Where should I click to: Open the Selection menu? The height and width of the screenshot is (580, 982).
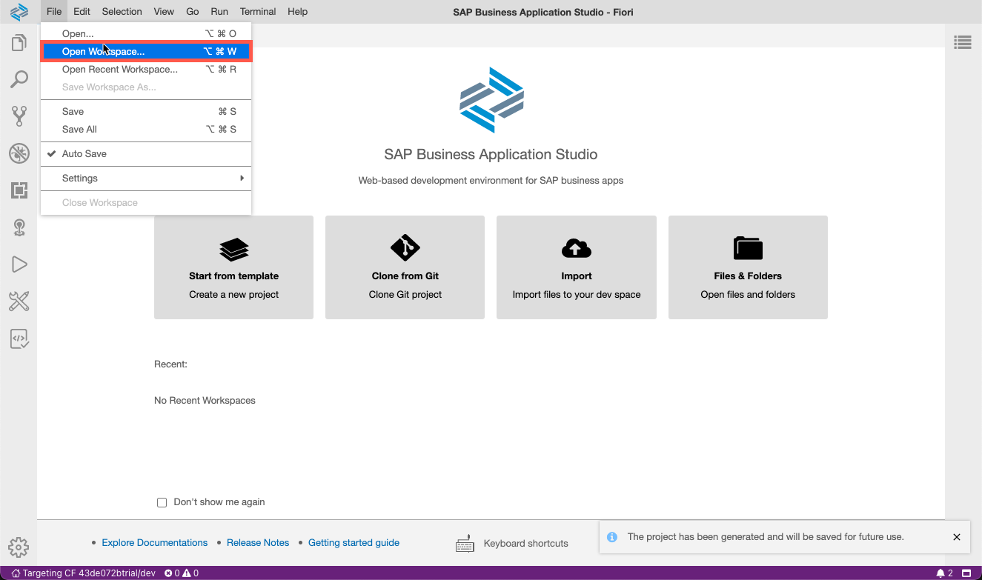[x=122, y=12]
